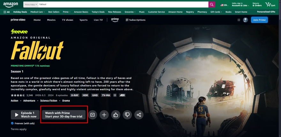Open Personalized Gifts link
The width and height of the screenshot is (281, 137).
tap(266, 12)
